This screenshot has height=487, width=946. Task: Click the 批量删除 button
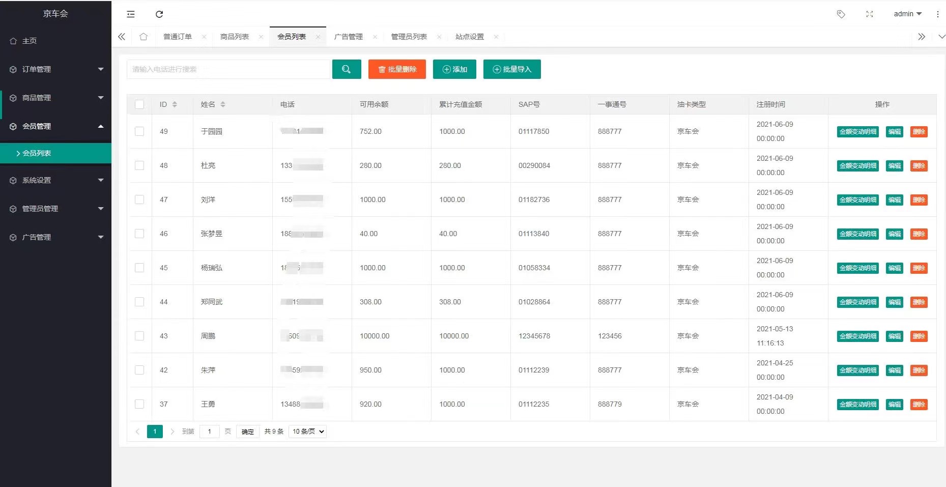pos(397,69)
